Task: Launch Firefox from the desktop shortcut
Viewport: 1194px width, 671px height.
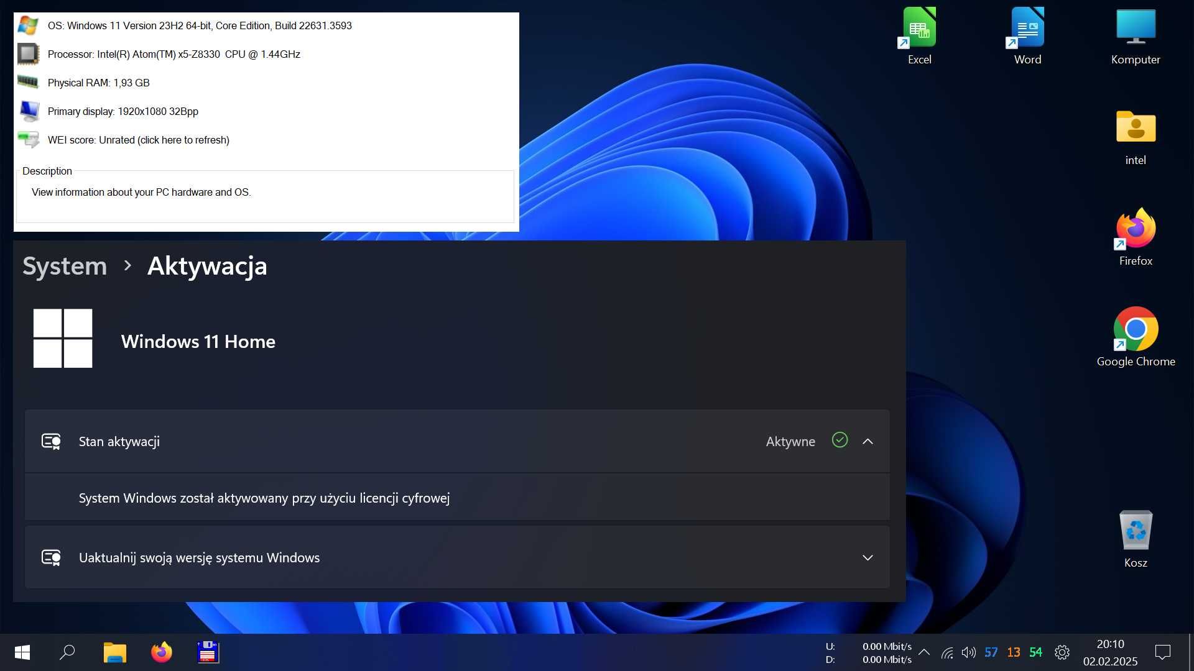Action: tap(1136, 237)
